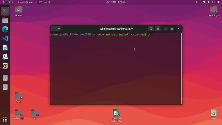
Task: Select the All desktop folder
Action: [35, 115]
